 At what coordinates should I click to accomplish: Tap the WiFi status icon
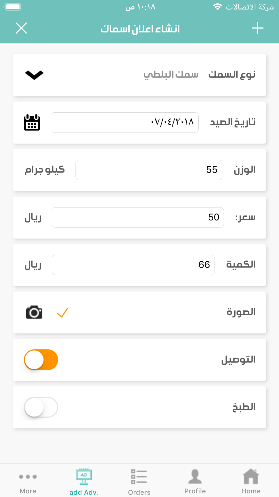[217, 7]
